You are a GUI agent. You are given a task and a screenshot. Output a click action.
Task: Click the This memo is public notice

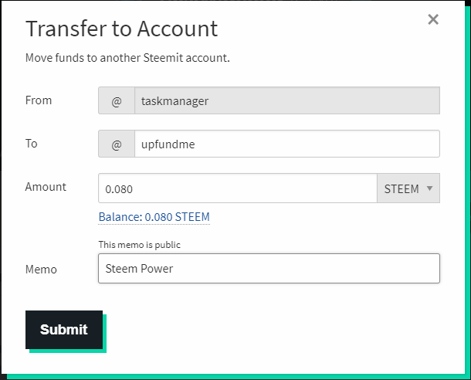[140, 245]
